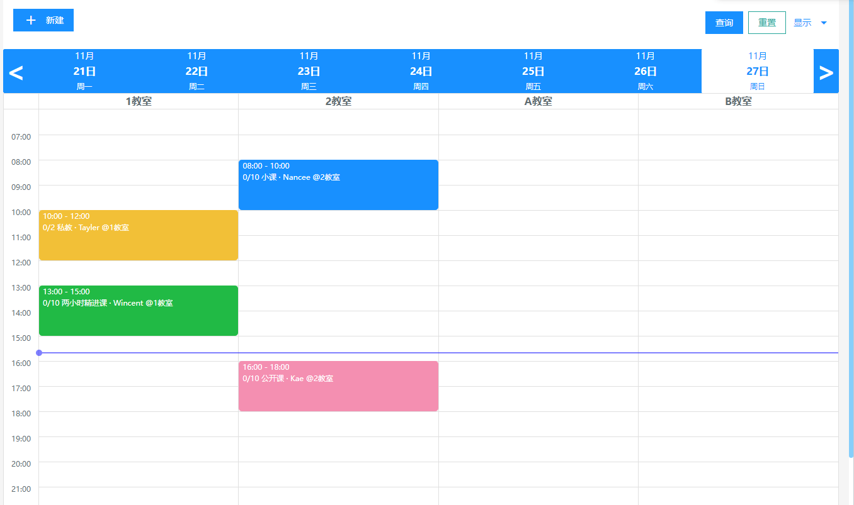Go to next week with right arrow
The height and width of the screenshot is (505, 854).
click(826, 72)
